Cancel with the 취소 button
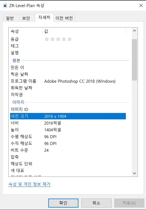This screenshot has height=210, width=146. pos(96,203)
